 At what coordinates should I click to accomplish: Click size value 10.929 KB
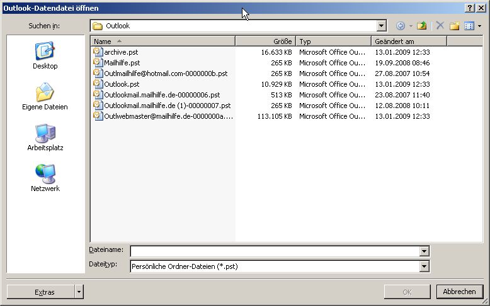coord(276,84)
